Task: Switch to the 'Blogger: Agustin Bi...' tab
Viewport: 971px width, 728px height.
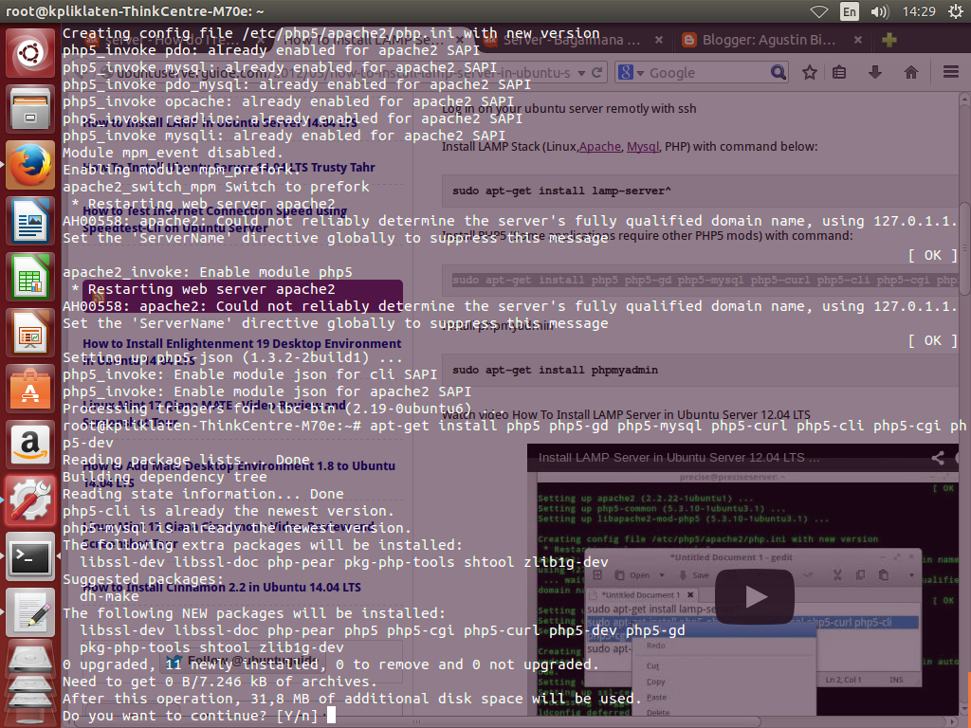Action: (769, 40)
